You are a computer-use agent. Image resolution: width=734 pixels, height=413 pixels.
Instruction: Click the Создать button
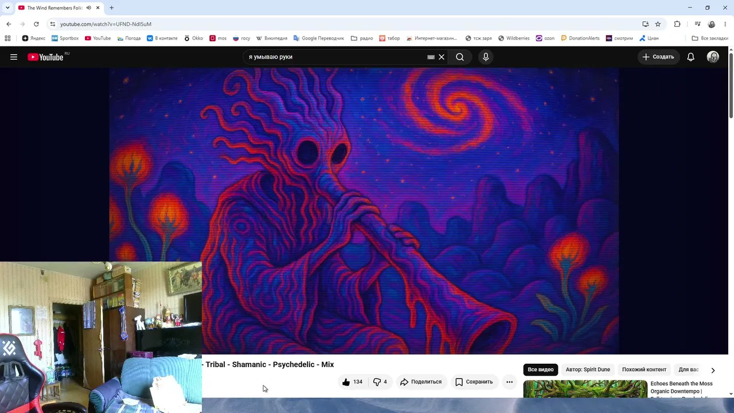coord(658,57)
